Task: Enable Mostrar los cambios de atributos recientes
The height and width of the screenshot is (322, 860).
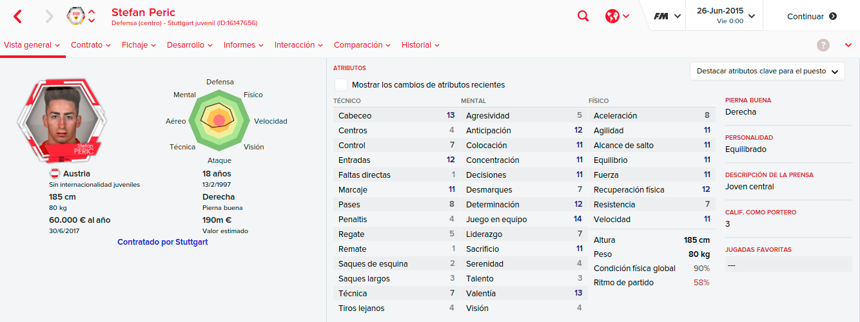Action: pyautogui.click(x=341, y=85)
